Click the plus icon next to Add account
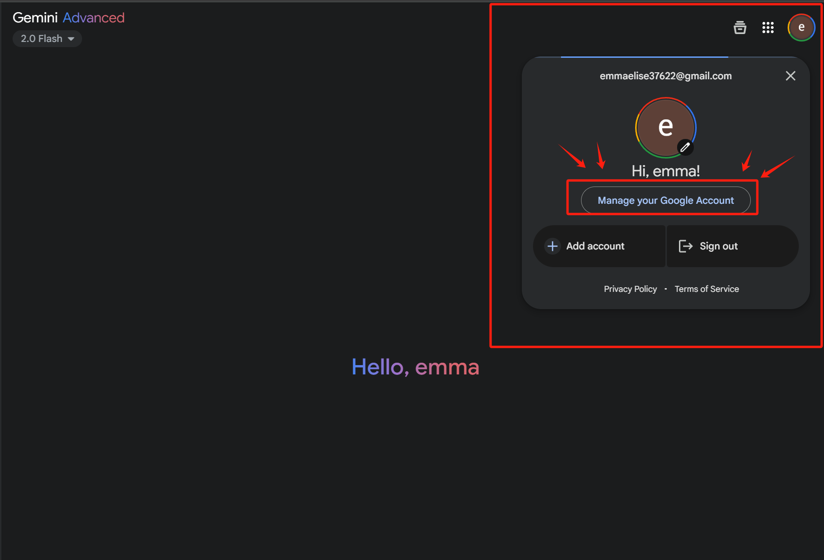Image resolution: width=824 pixels, height=560 pixels. pyautogui.click(x=553, y=246)
